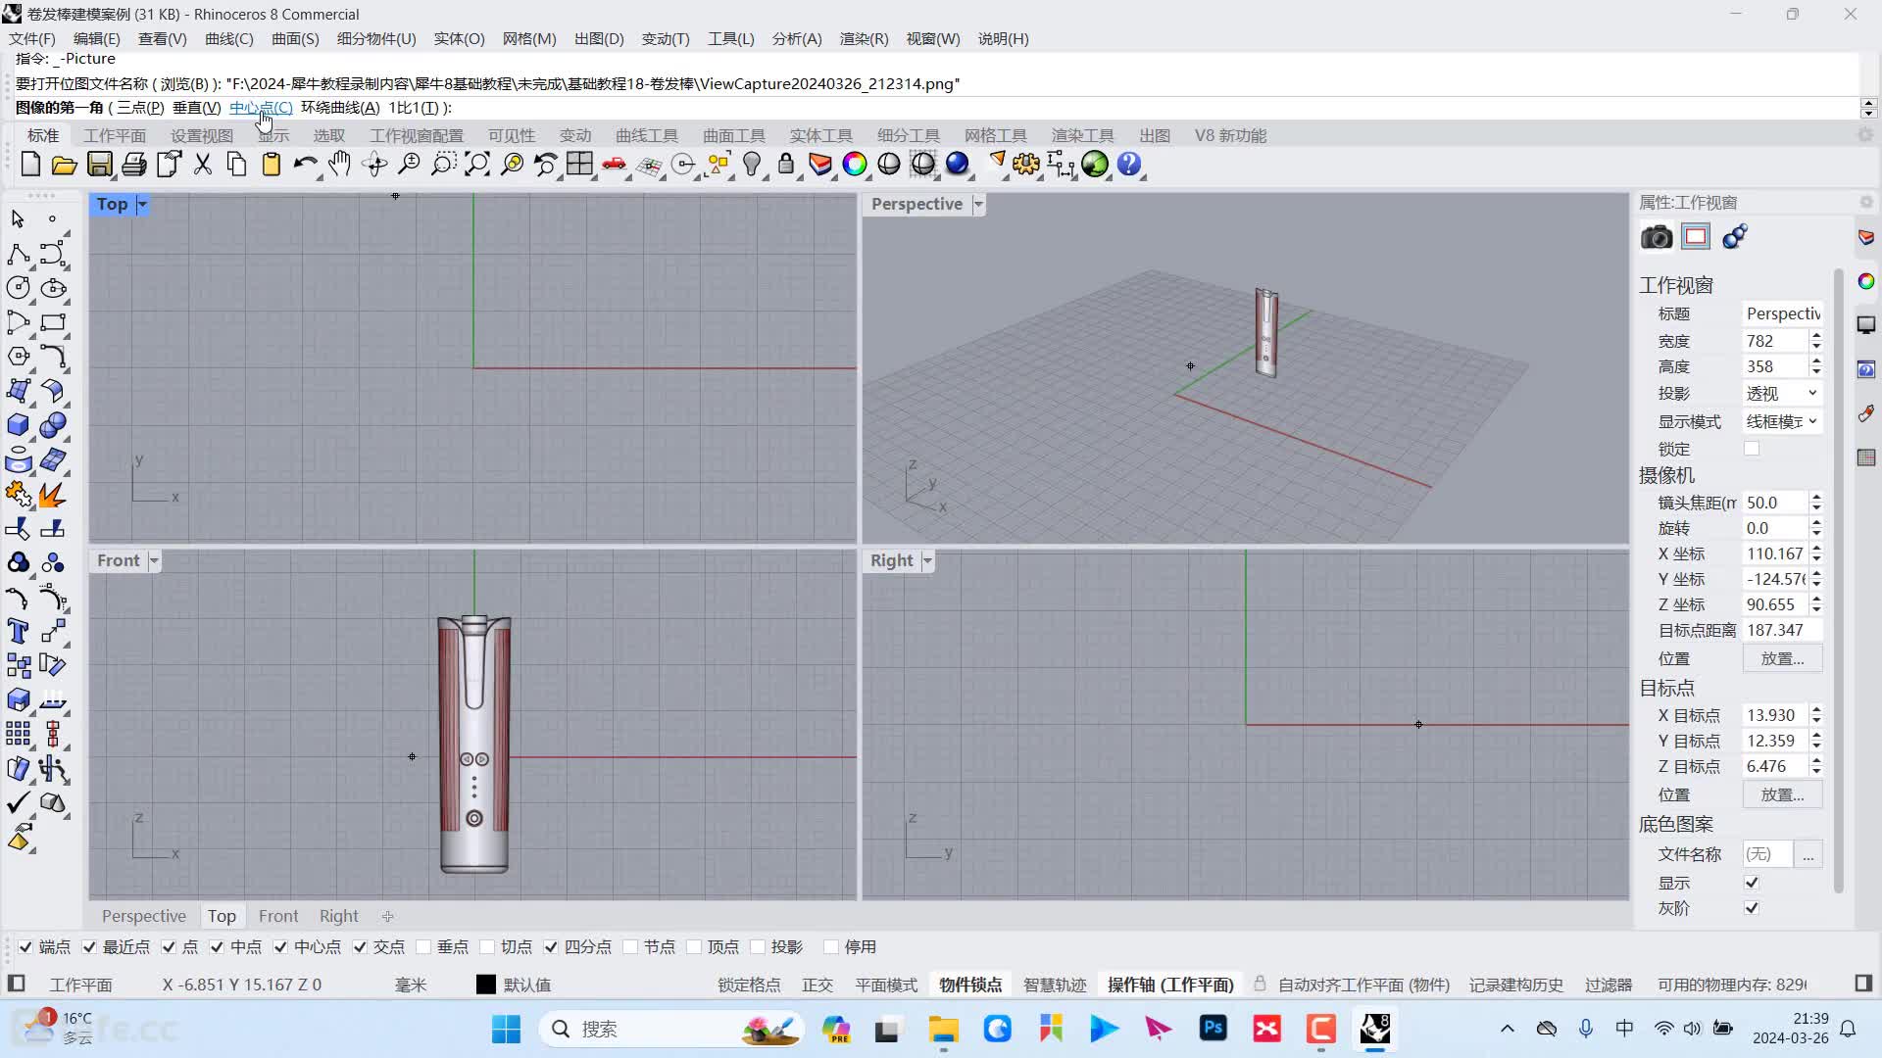
Task: Select the Circle tool in sidebar
Action: [x=18, y=288]
